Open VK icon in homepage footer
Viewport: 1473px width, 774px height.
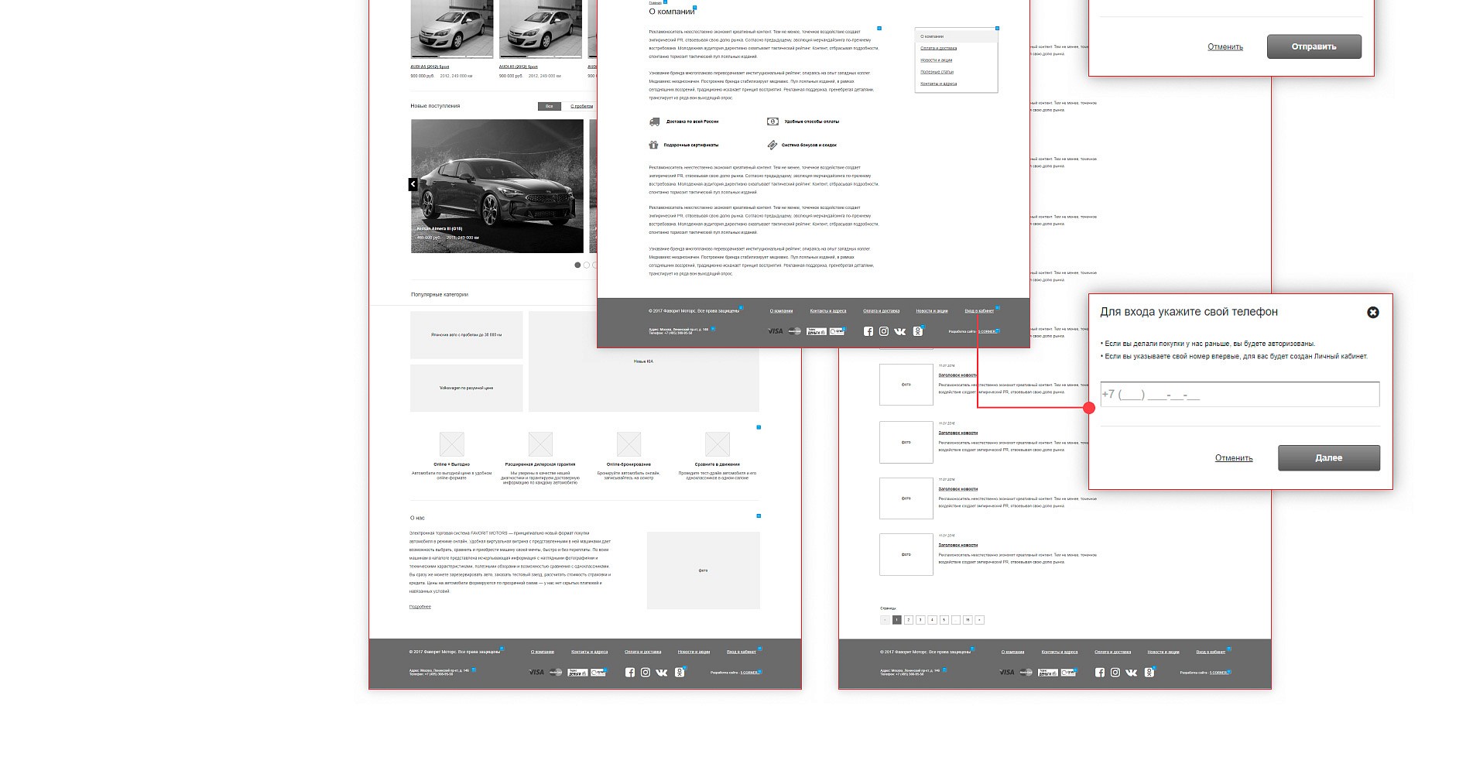click(x=661, y=673)
